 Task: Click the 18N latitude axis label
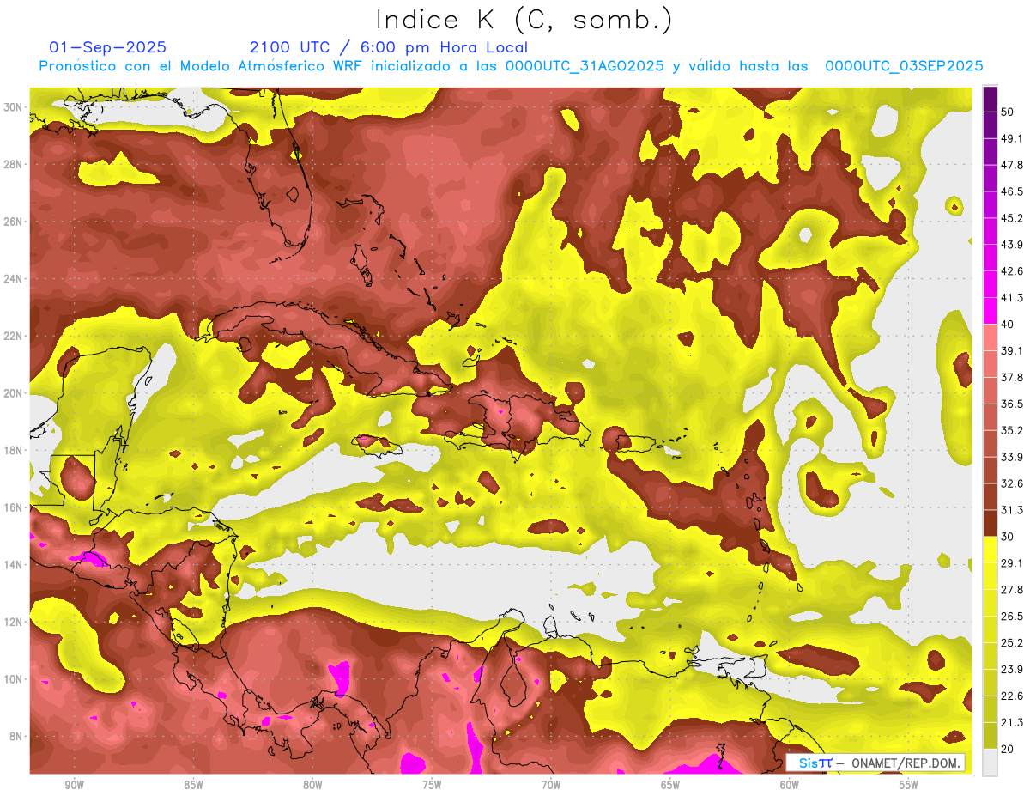point(14,450)
